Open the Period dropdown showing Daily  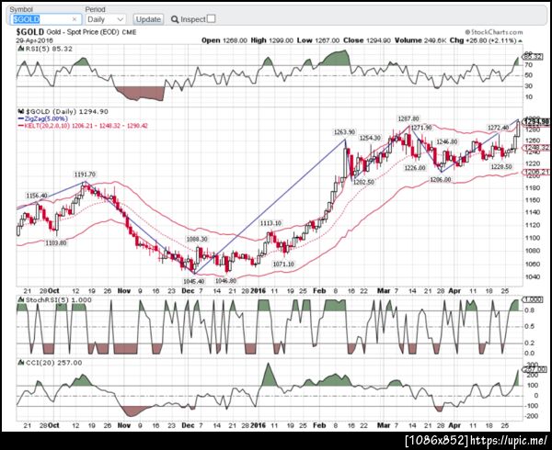(x=105, y=19)
